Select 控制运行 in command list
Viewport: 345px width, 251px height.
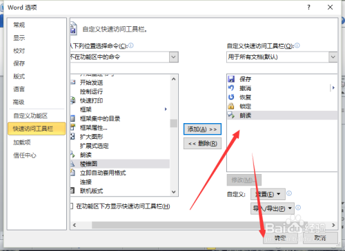(x=91, y=91)
